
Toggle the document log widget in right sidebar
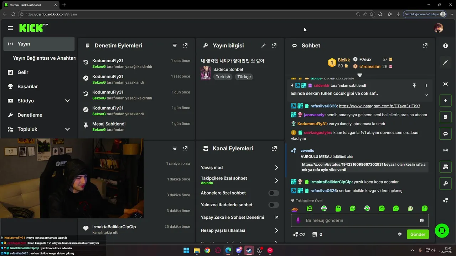pos(445,117)
